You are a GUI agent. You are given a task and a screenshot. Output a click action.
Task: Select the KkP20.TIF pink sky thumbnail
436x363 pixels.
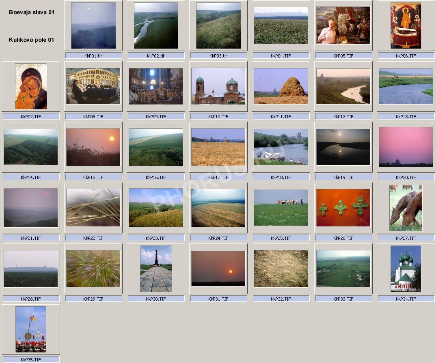pyautogui.click(x=406, y=147)
